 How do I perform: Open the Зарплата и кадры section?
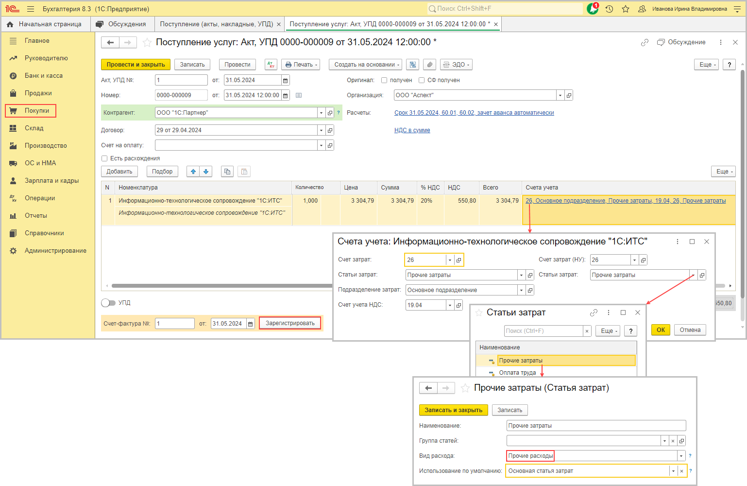pyautogui.click(x=51, y=181)
